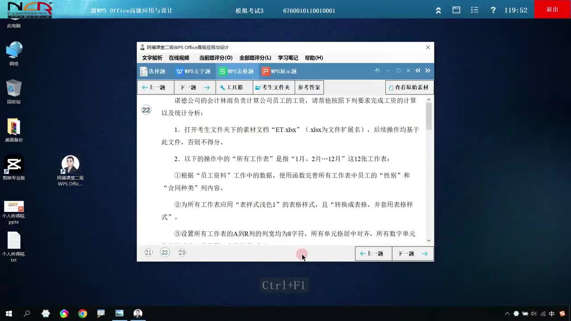
Task: Click bottom 上一题 navigation button
Action: click(x=373, y=254)
